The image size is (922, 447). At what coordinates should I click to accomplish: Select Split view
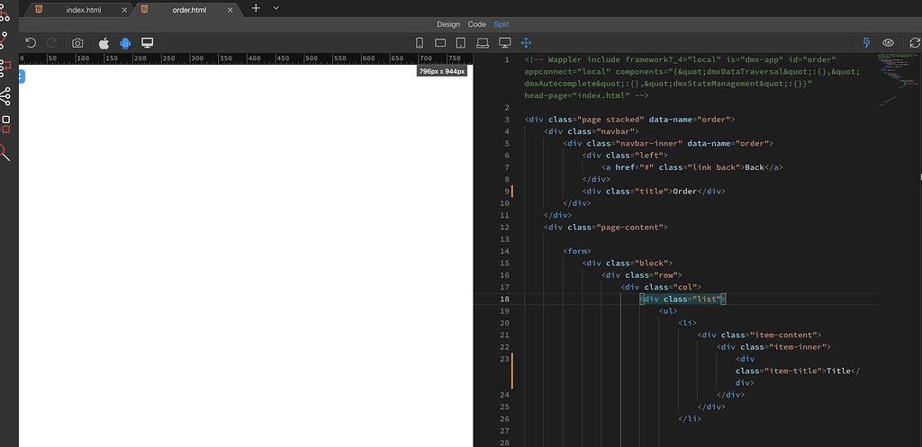click(x=502, y=24)
